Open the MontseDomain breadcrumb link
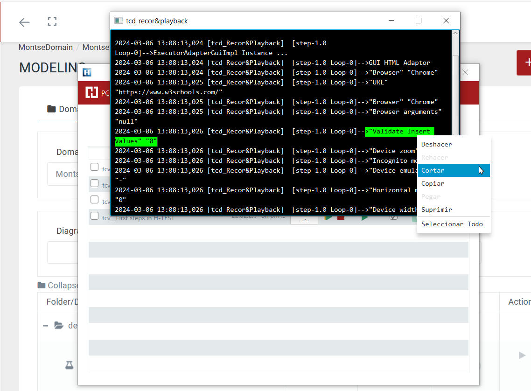 (x=45, y=47)
